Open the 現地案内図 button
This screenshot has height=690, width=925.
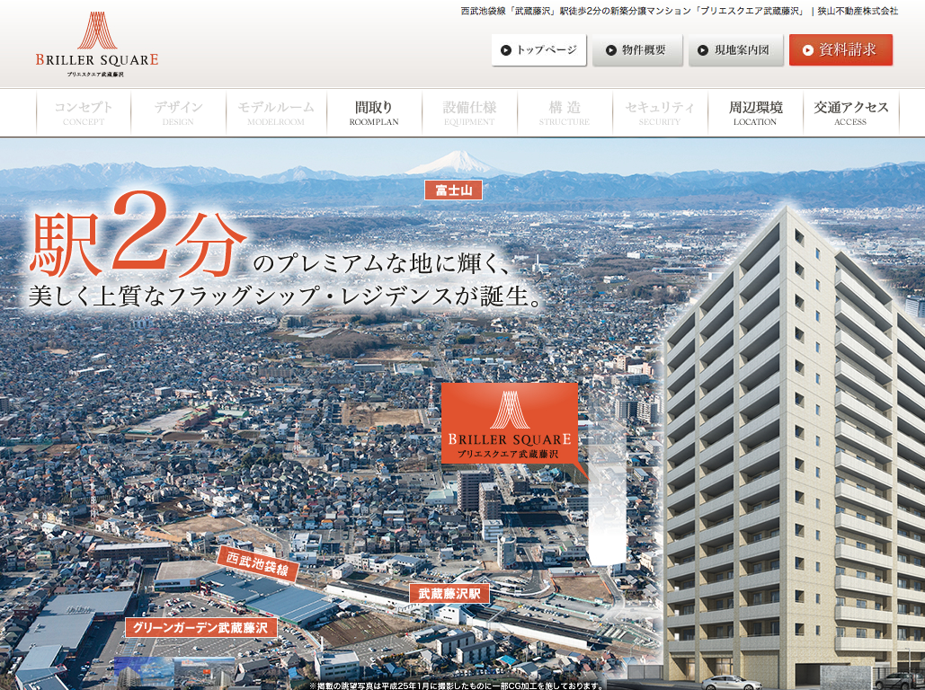(x=735, y=50)
